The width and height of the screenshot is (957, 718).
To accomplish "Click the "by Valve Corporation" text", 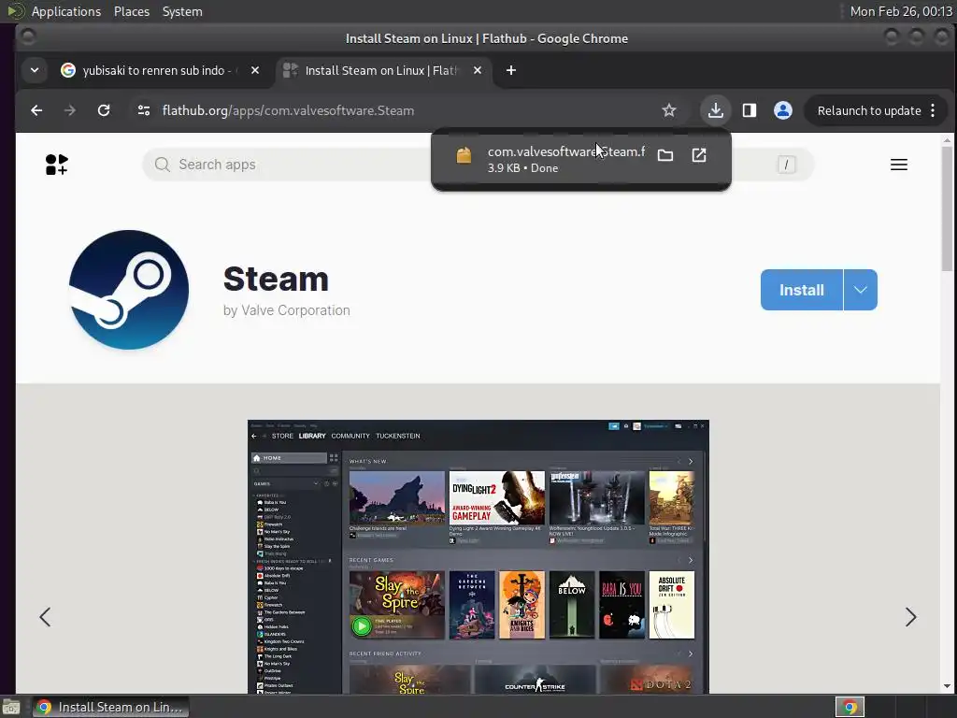I will point(286,310).
